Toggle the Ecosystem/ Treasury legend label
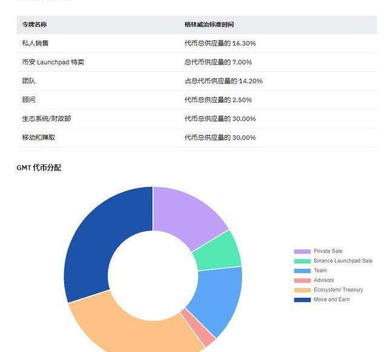Viewport: 387px width, 352px height. click(x=338, y=290)
